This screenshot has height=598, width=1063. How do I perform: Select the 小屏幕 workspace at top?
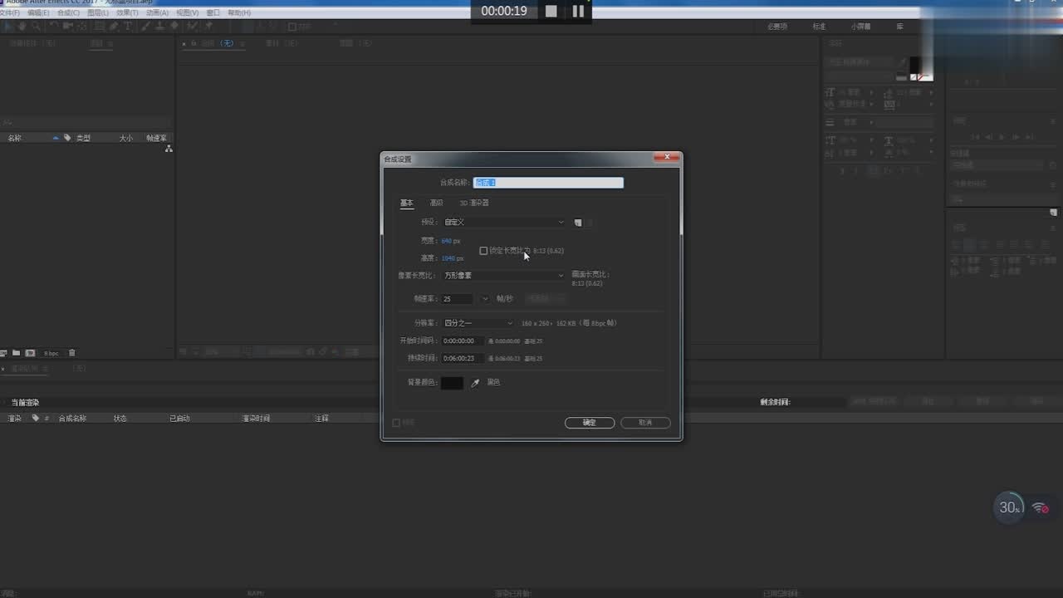click(x=860, y=27)
